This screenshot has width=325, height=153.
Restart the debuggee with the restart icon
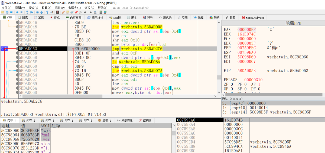[x=7, y=12]
